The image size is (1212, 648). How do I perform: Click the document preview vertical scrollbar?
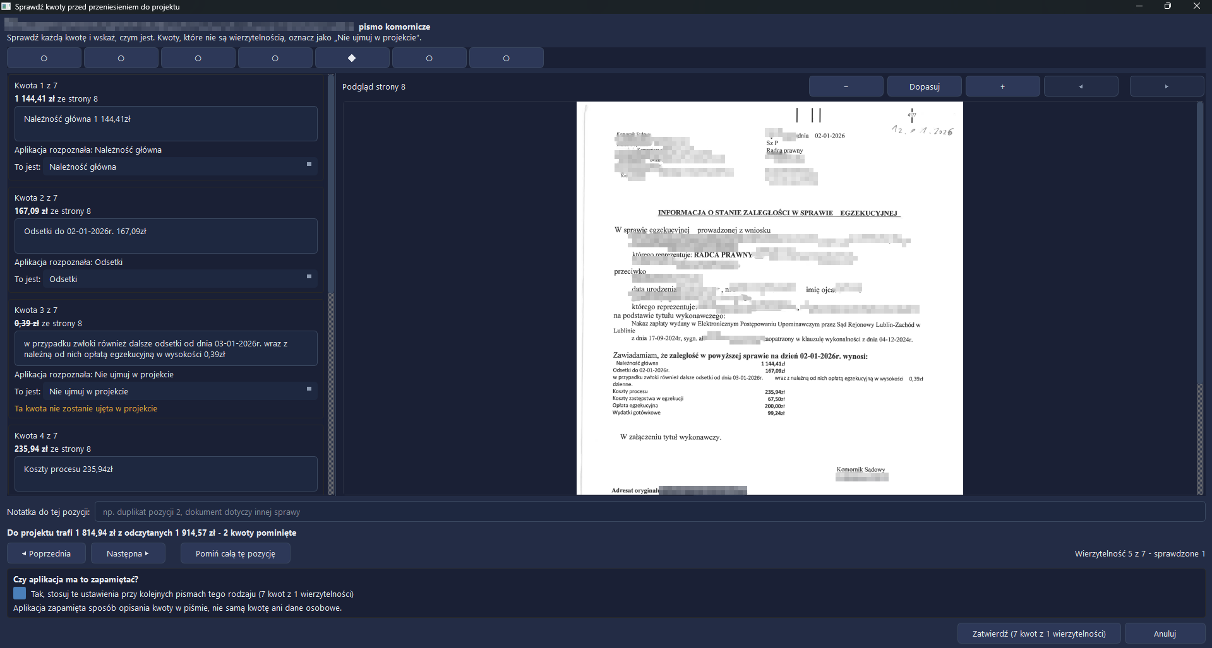(x=1200, y=298)
